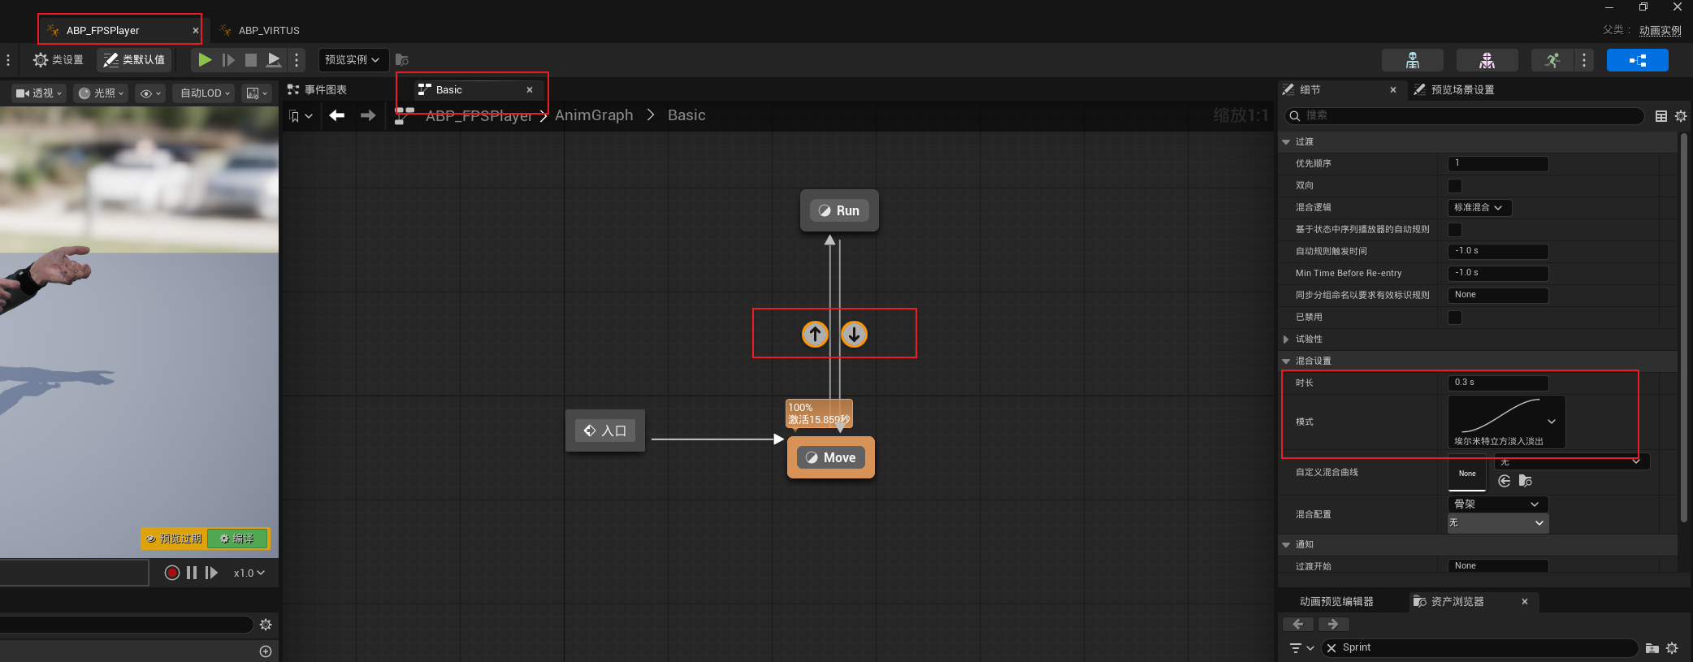
Task: Switch to the Skeletal Mesh editor mode icon
Action: click(1487, 59)
